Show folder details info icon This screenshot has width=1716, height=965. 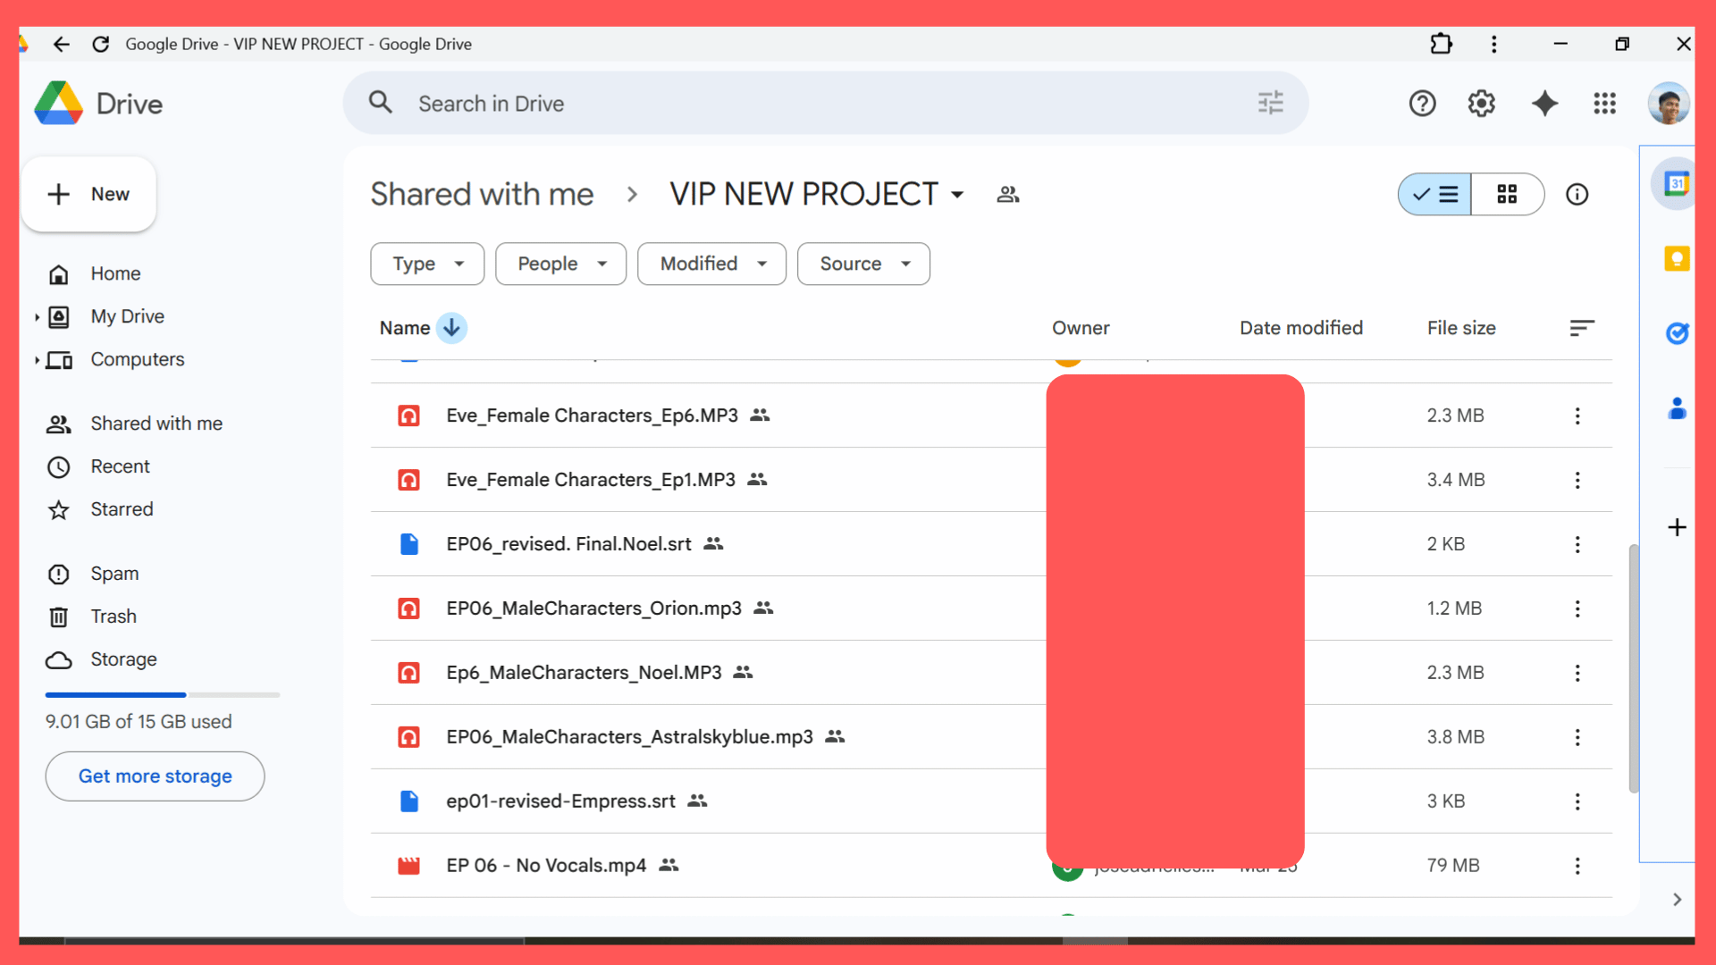coord(1577,194)
